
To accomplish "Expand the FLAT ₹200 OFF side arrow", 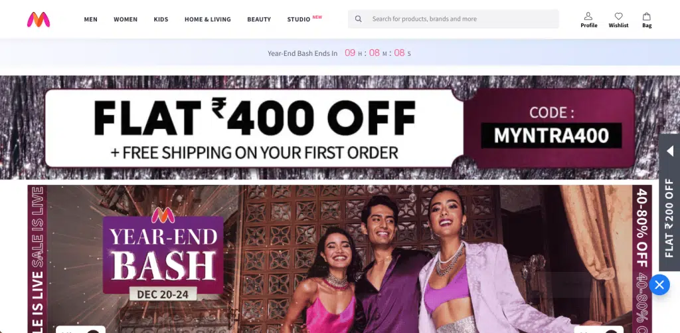I will (669, 151).
